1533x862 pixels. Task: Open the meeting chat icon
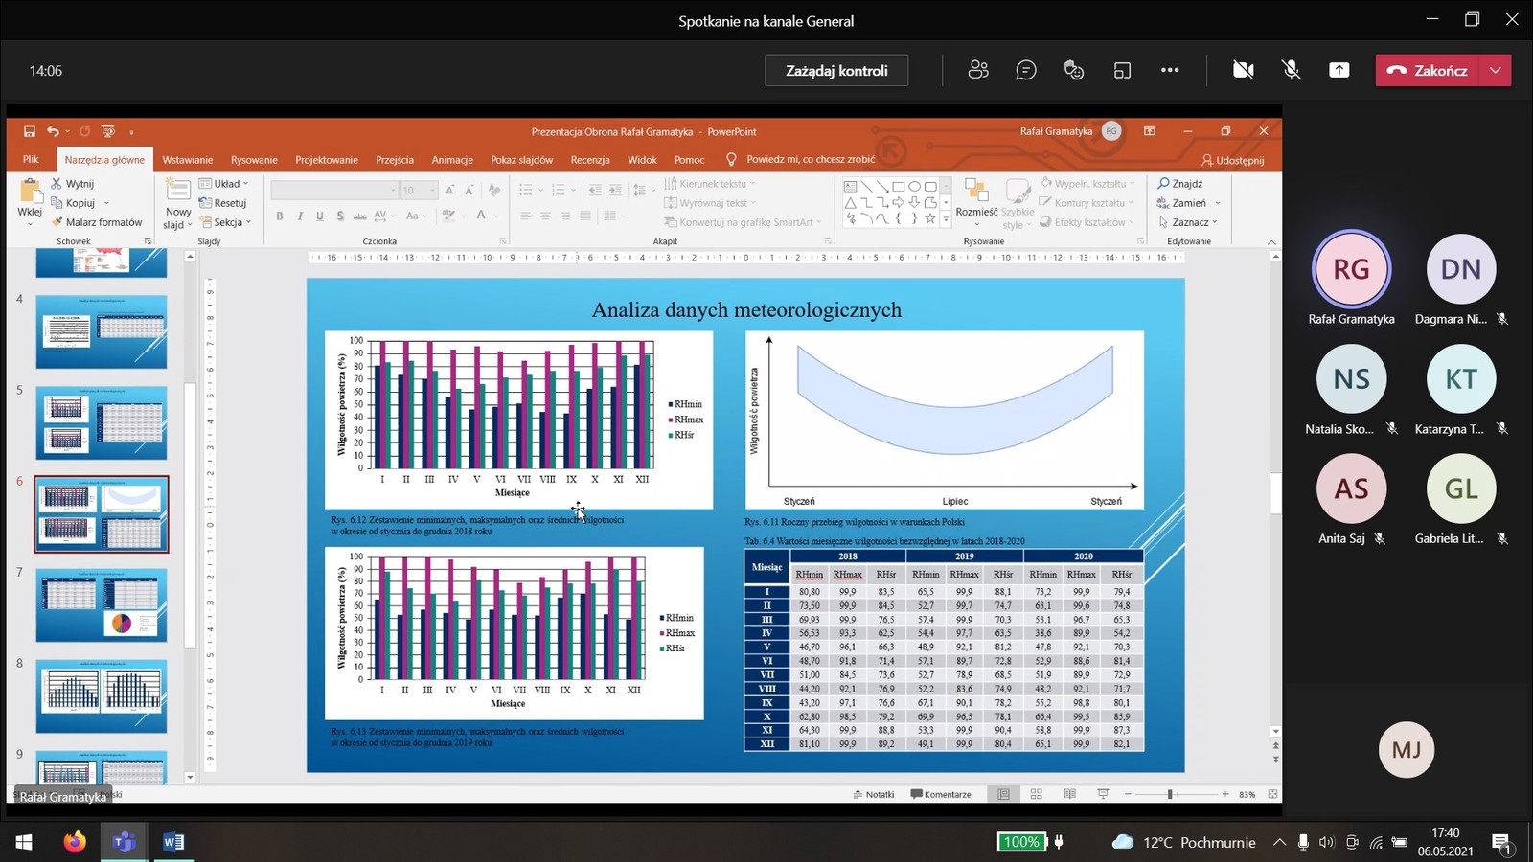[1026, 70]
